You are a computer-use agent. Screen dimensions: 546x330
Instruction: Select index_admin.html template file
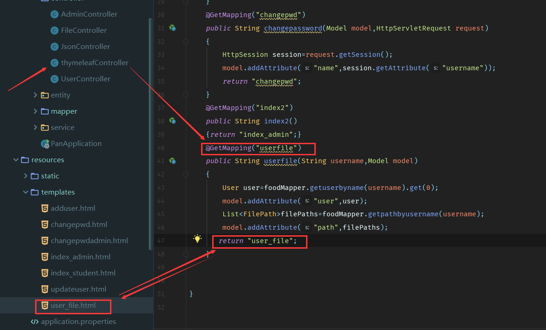(80, 257)
